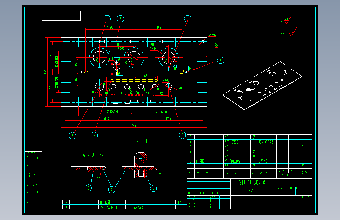This screenshot has height=220, width=340.
Task: Click the '?? 400X815' parts list cell
Action: [232, 161]
